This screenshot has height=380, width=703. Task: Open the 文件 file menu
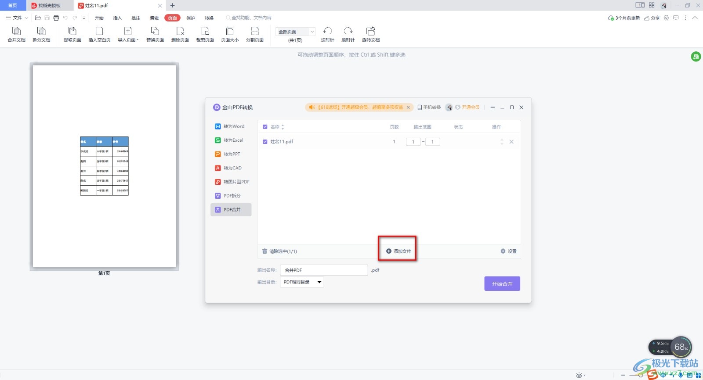click(x=17, y=18)
